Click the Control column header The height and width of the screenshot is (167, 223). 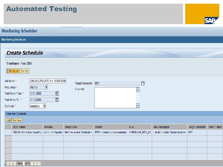point(111,127)
